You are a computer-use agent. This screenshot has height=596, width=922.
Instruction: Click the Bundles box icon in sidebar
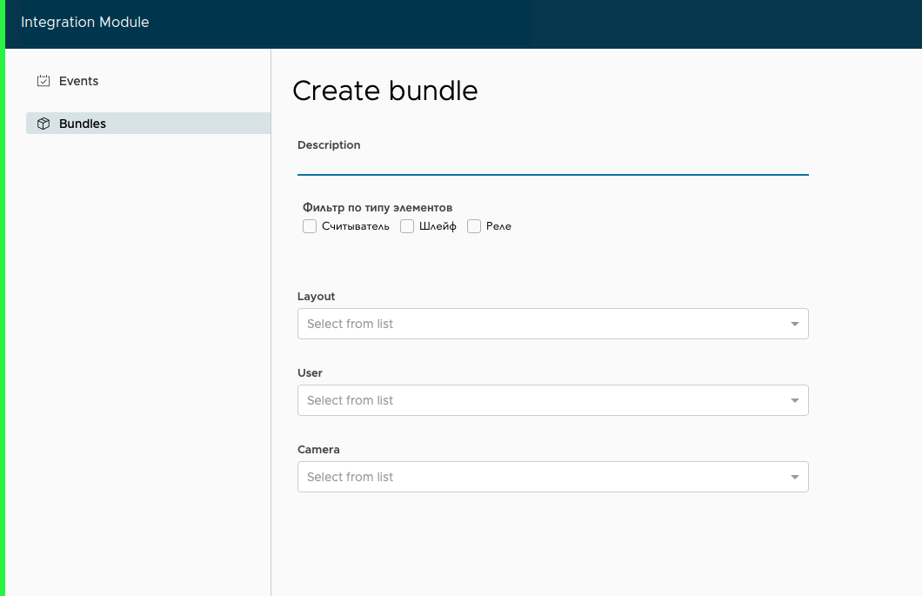point(43,124)
